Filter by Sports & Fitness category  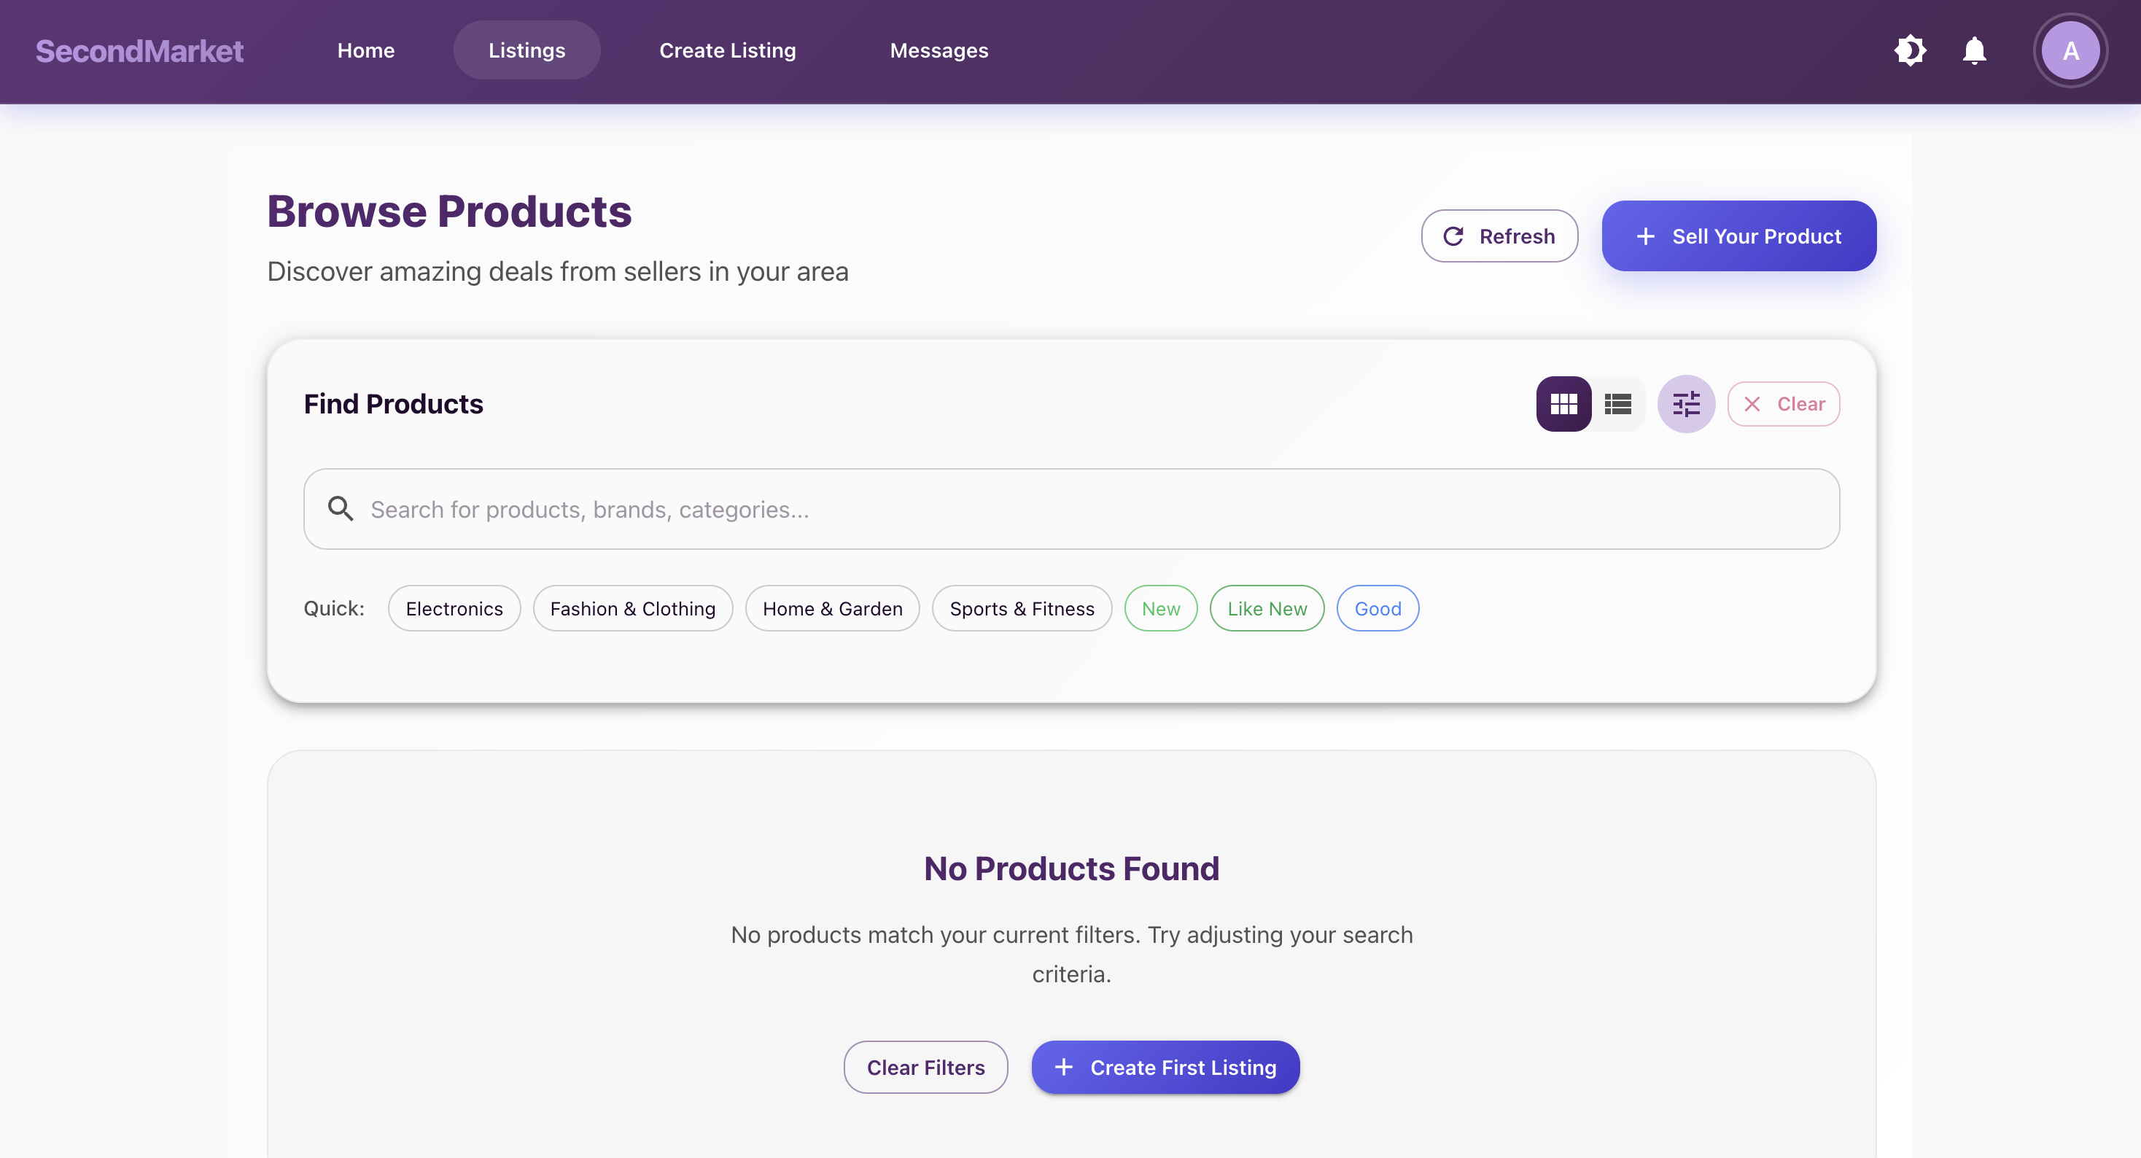tap(1022, 607)
